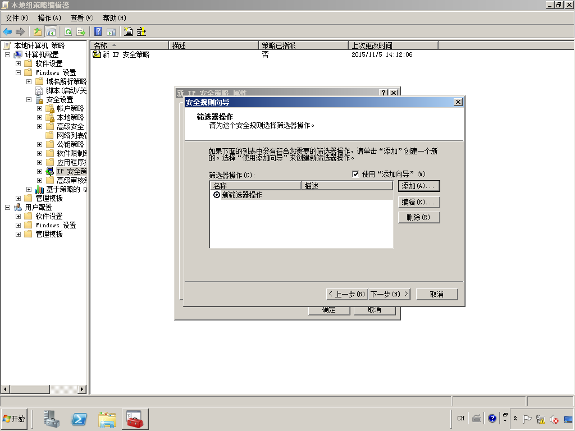Expand the 帐户策略 tree node
575x431 pixels.
click(x=40, y=108)
